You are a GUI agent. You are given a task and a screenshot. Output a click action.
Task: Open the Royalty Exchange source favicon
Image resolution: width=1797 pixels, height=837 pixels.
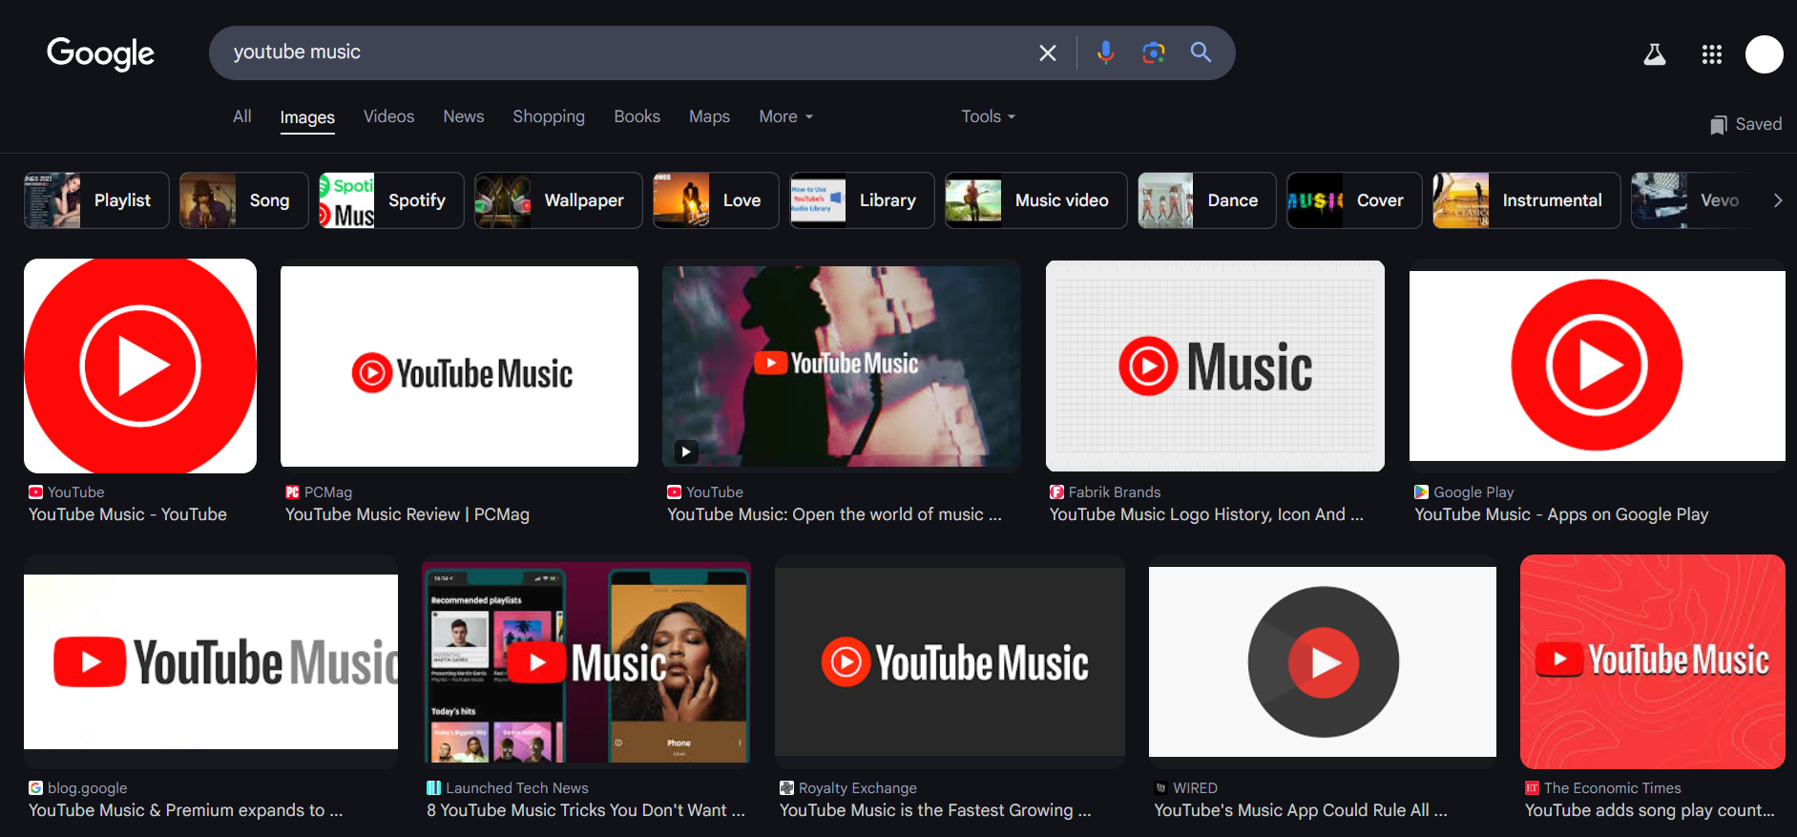coord(786,788)
